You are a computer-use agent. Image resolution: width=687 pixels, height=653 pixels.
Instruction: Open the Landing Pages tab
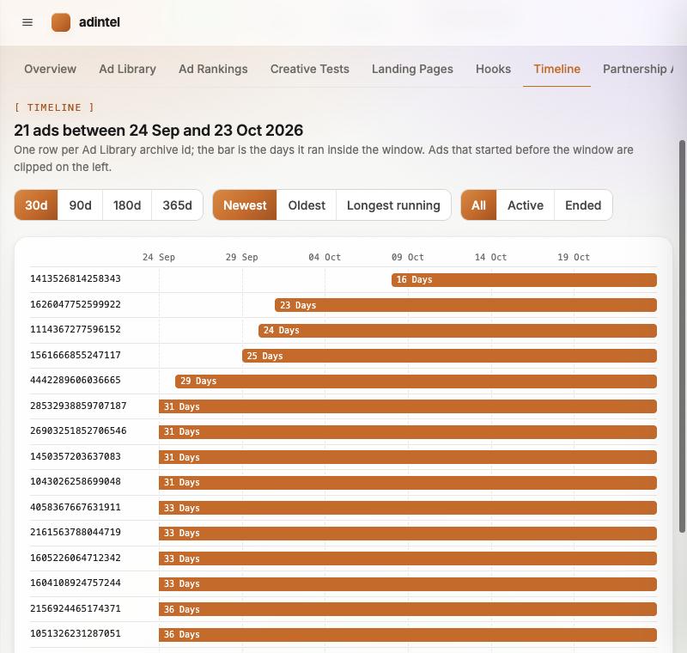tap(412, 70)
